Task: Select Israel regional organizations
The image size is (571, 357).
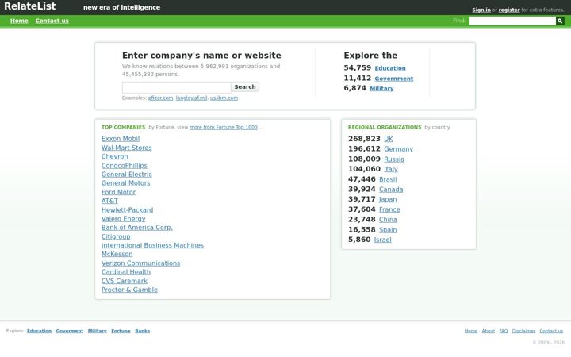Action: [383, 240]
